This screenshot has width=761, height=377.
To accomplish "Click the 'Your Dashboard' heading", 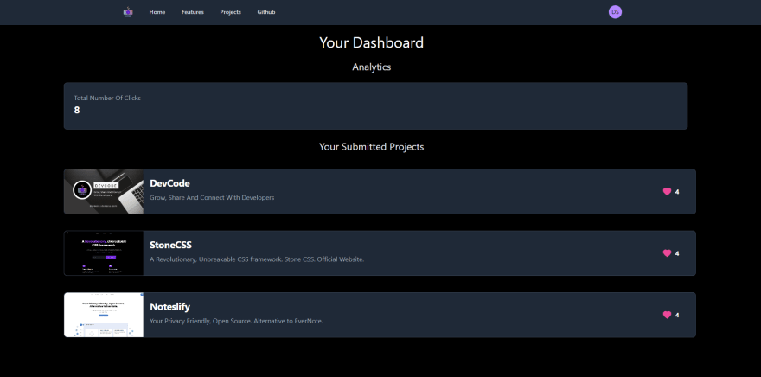I will pos(371,42).
